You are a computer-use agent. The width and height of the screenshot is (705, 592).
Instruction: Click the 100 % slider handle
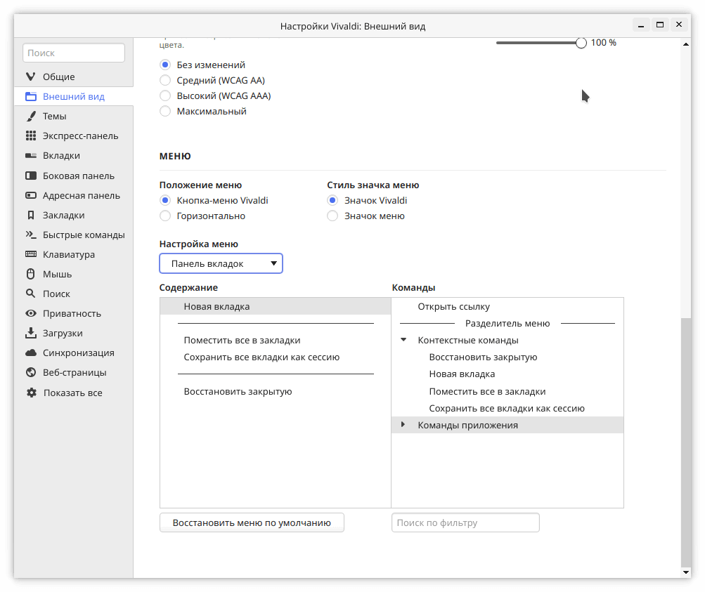point(581,43)
